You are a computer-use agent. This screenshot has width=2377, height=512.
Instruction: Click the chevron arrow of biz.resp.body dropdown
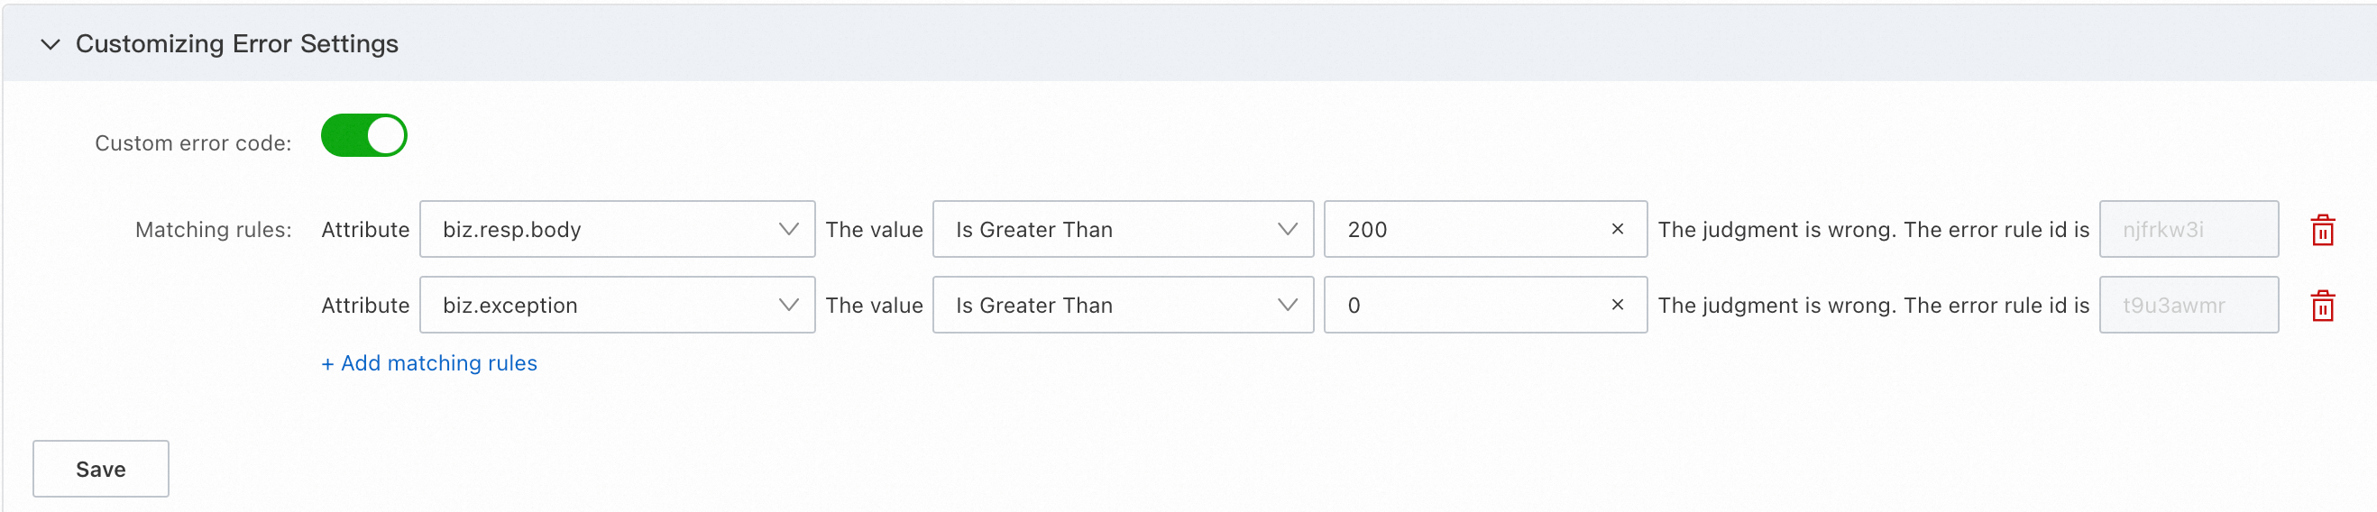[x=788, y=229]
